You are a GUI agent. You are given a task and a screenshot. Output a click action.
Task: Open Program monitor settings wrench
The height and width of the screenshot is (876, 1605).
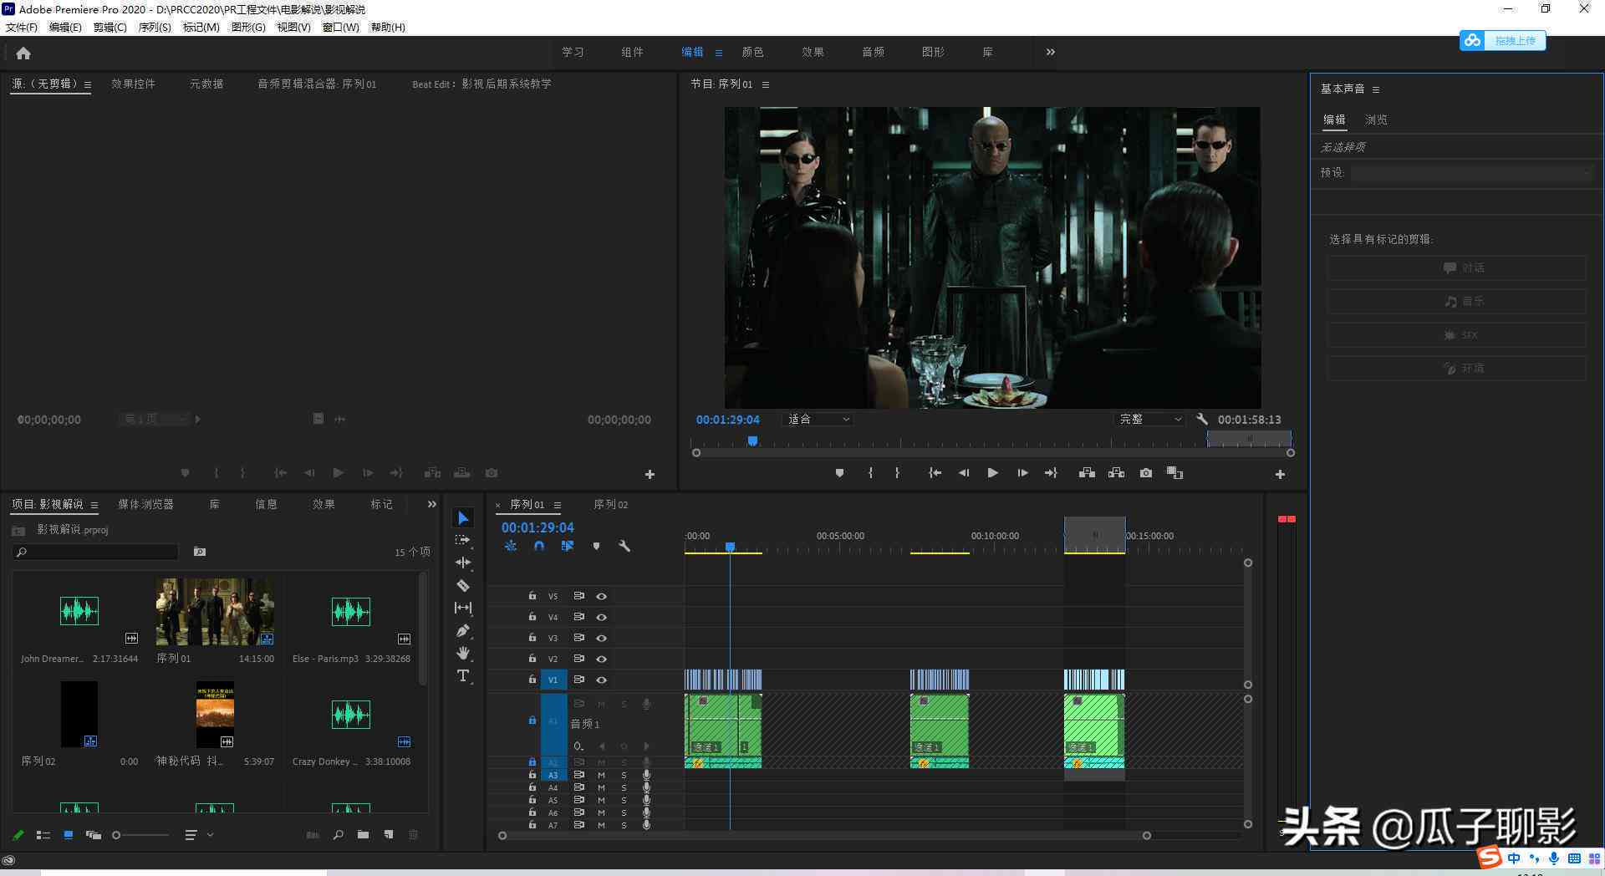click(1202, 420)
